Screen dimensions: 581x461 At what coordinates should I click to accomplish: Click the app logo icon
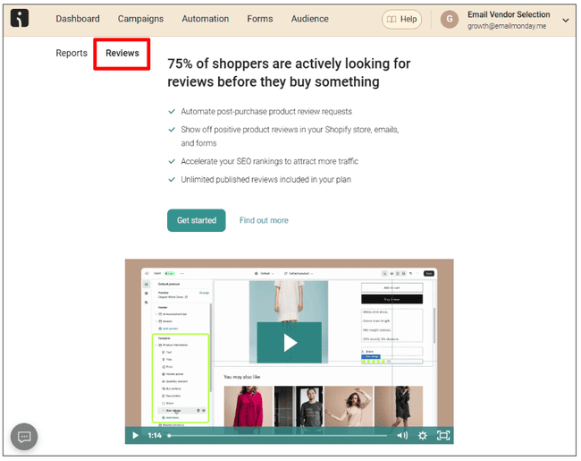(x=20, y=18)
